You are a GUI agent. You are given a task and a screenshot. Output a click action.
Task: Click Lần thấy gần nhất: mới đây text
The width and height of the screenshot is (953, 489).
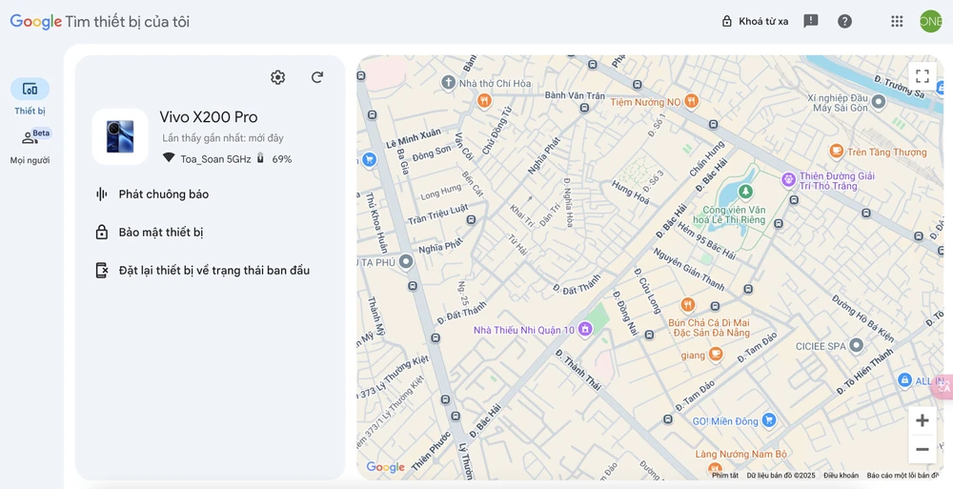pyautogui.click(x=223, y=138)
